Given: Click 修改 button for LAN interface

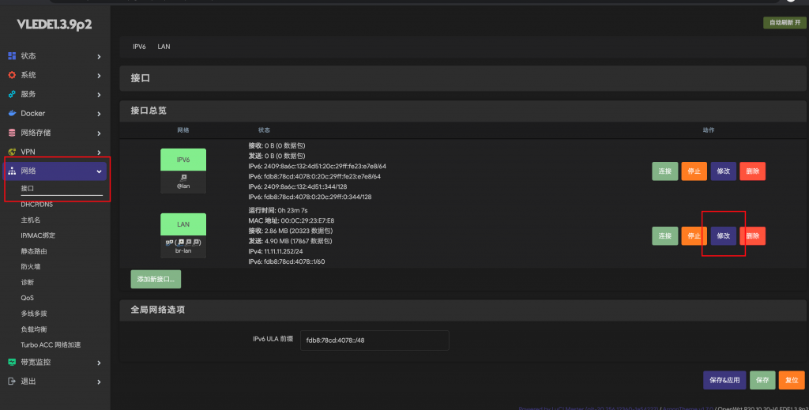Looking at the screenshot, I should (x=724, y=235).
